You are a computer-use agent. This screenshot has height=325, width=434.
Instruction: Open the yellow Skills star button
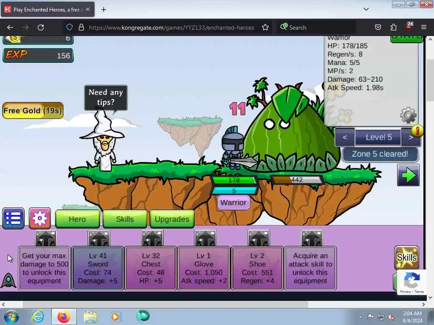[x=406, y=257]
